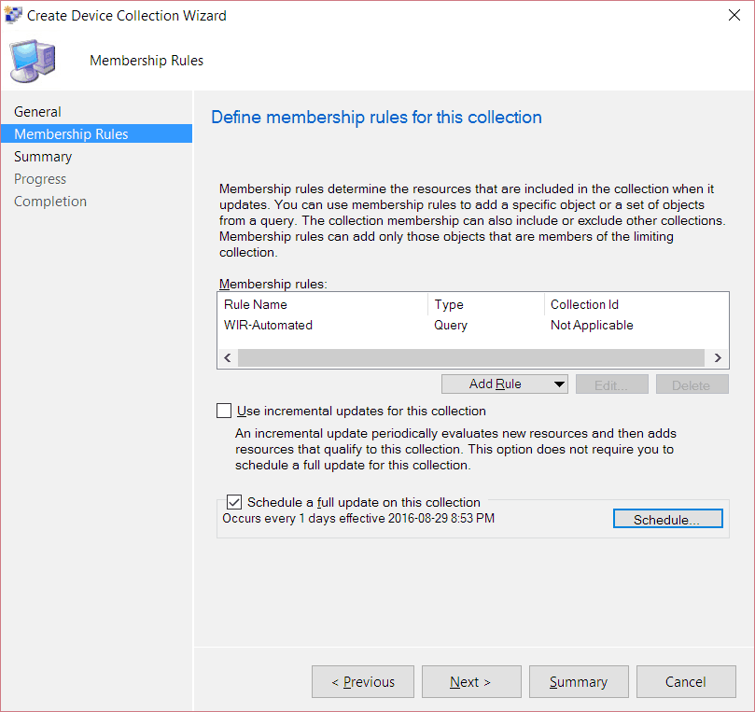Click the wizard title bar icon
Viewport: 755px width, 712px height.
13,15
